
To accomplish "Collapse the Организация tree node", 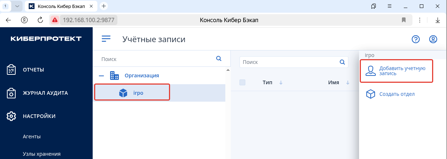I will tap(102, 76).
